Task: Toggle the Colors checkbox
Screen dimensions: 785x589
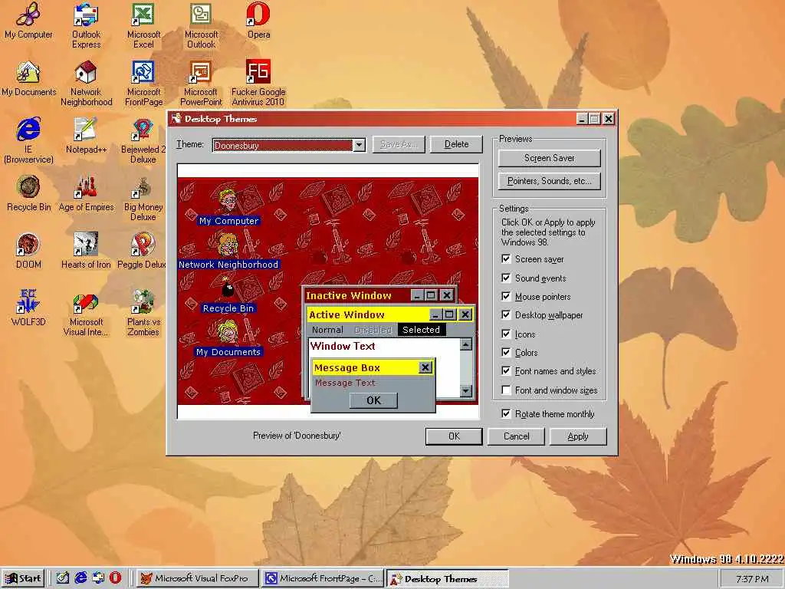Action: pyautogui.click(x=506, y=353)
